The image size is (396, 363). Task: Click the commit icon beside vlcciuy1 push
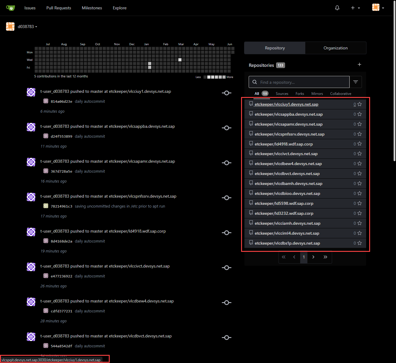coord(227,93)
